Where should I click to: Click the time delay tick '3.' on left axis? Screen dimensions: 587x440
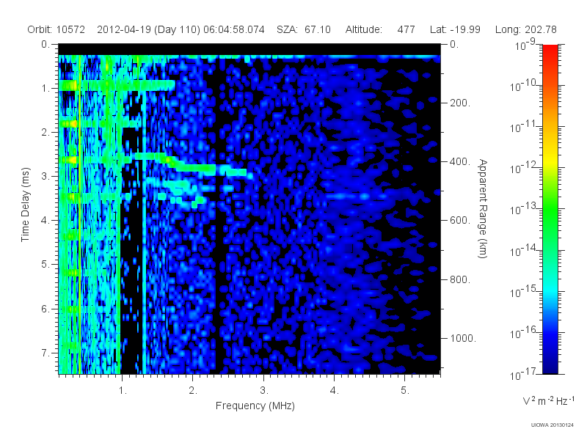(45, 177)
